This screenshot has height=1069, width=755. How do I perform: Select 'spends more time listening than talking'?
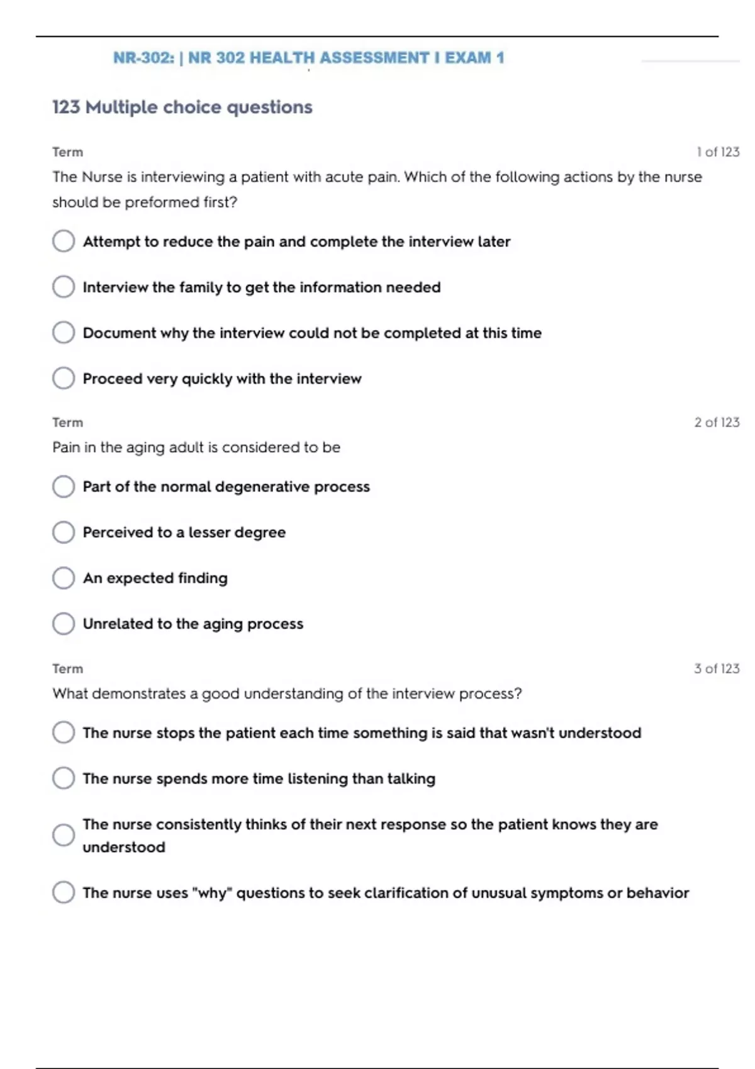[64, 778]
